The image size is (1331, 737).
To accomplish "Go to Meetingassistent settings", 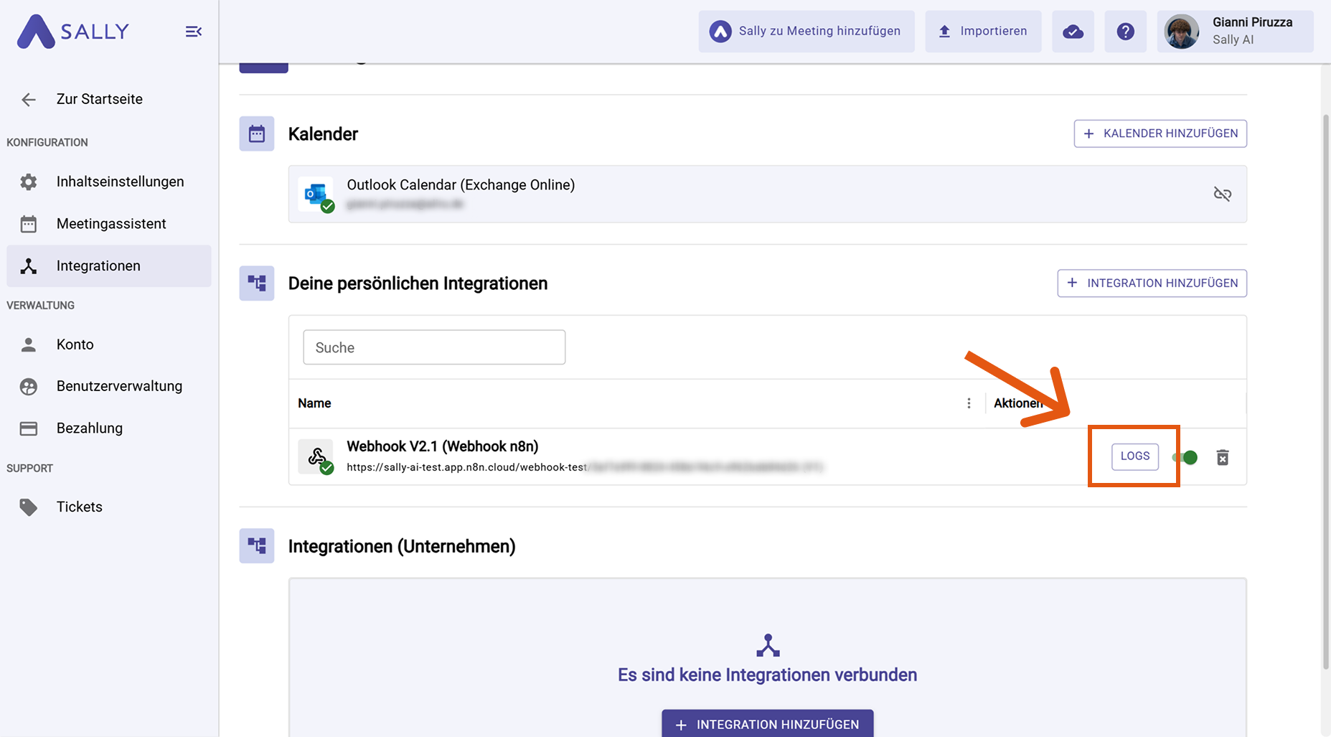I will [x=111, y=224].
